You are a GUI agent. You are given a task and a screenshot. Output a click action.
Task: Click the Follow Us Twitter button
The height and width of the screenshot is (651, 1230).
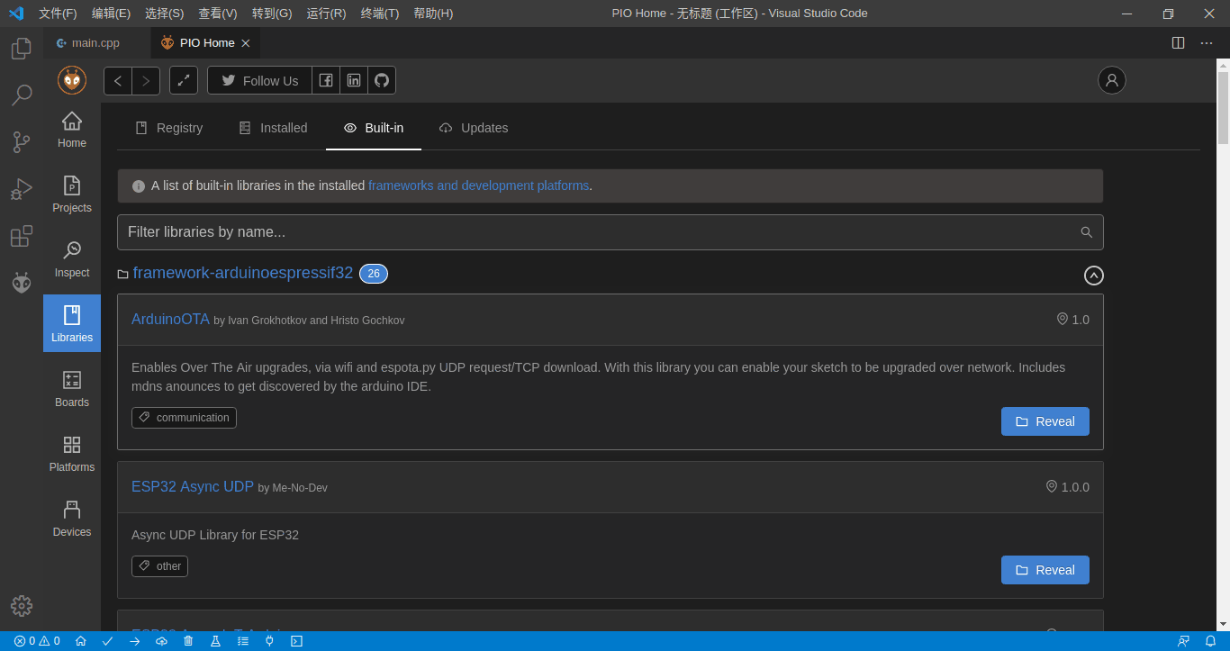point(260,80)
